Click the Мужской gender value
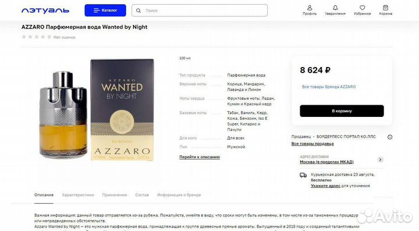This screenshot has height=231, width=419. point(236,147)
